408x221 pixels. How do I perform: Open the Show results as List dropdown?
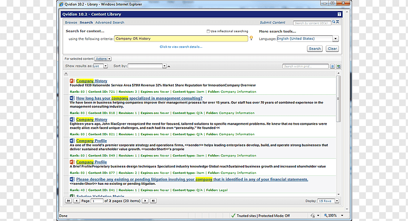[106, 66]
